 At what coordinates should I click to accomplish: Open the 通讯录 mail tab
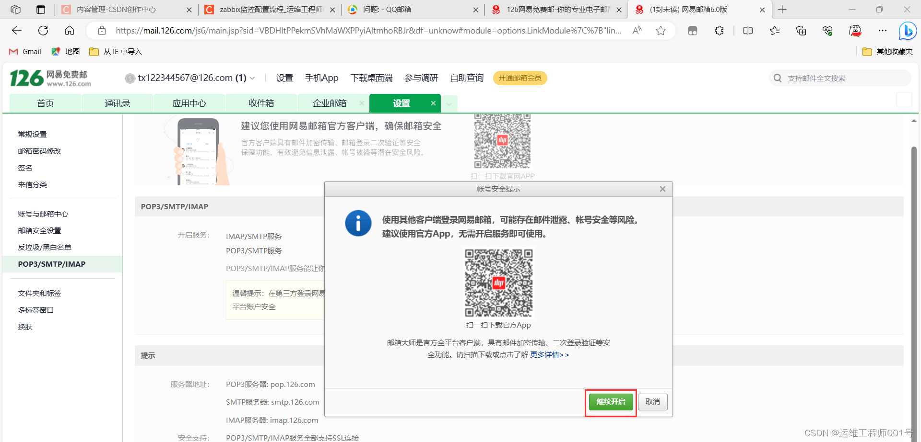(118, 103)
